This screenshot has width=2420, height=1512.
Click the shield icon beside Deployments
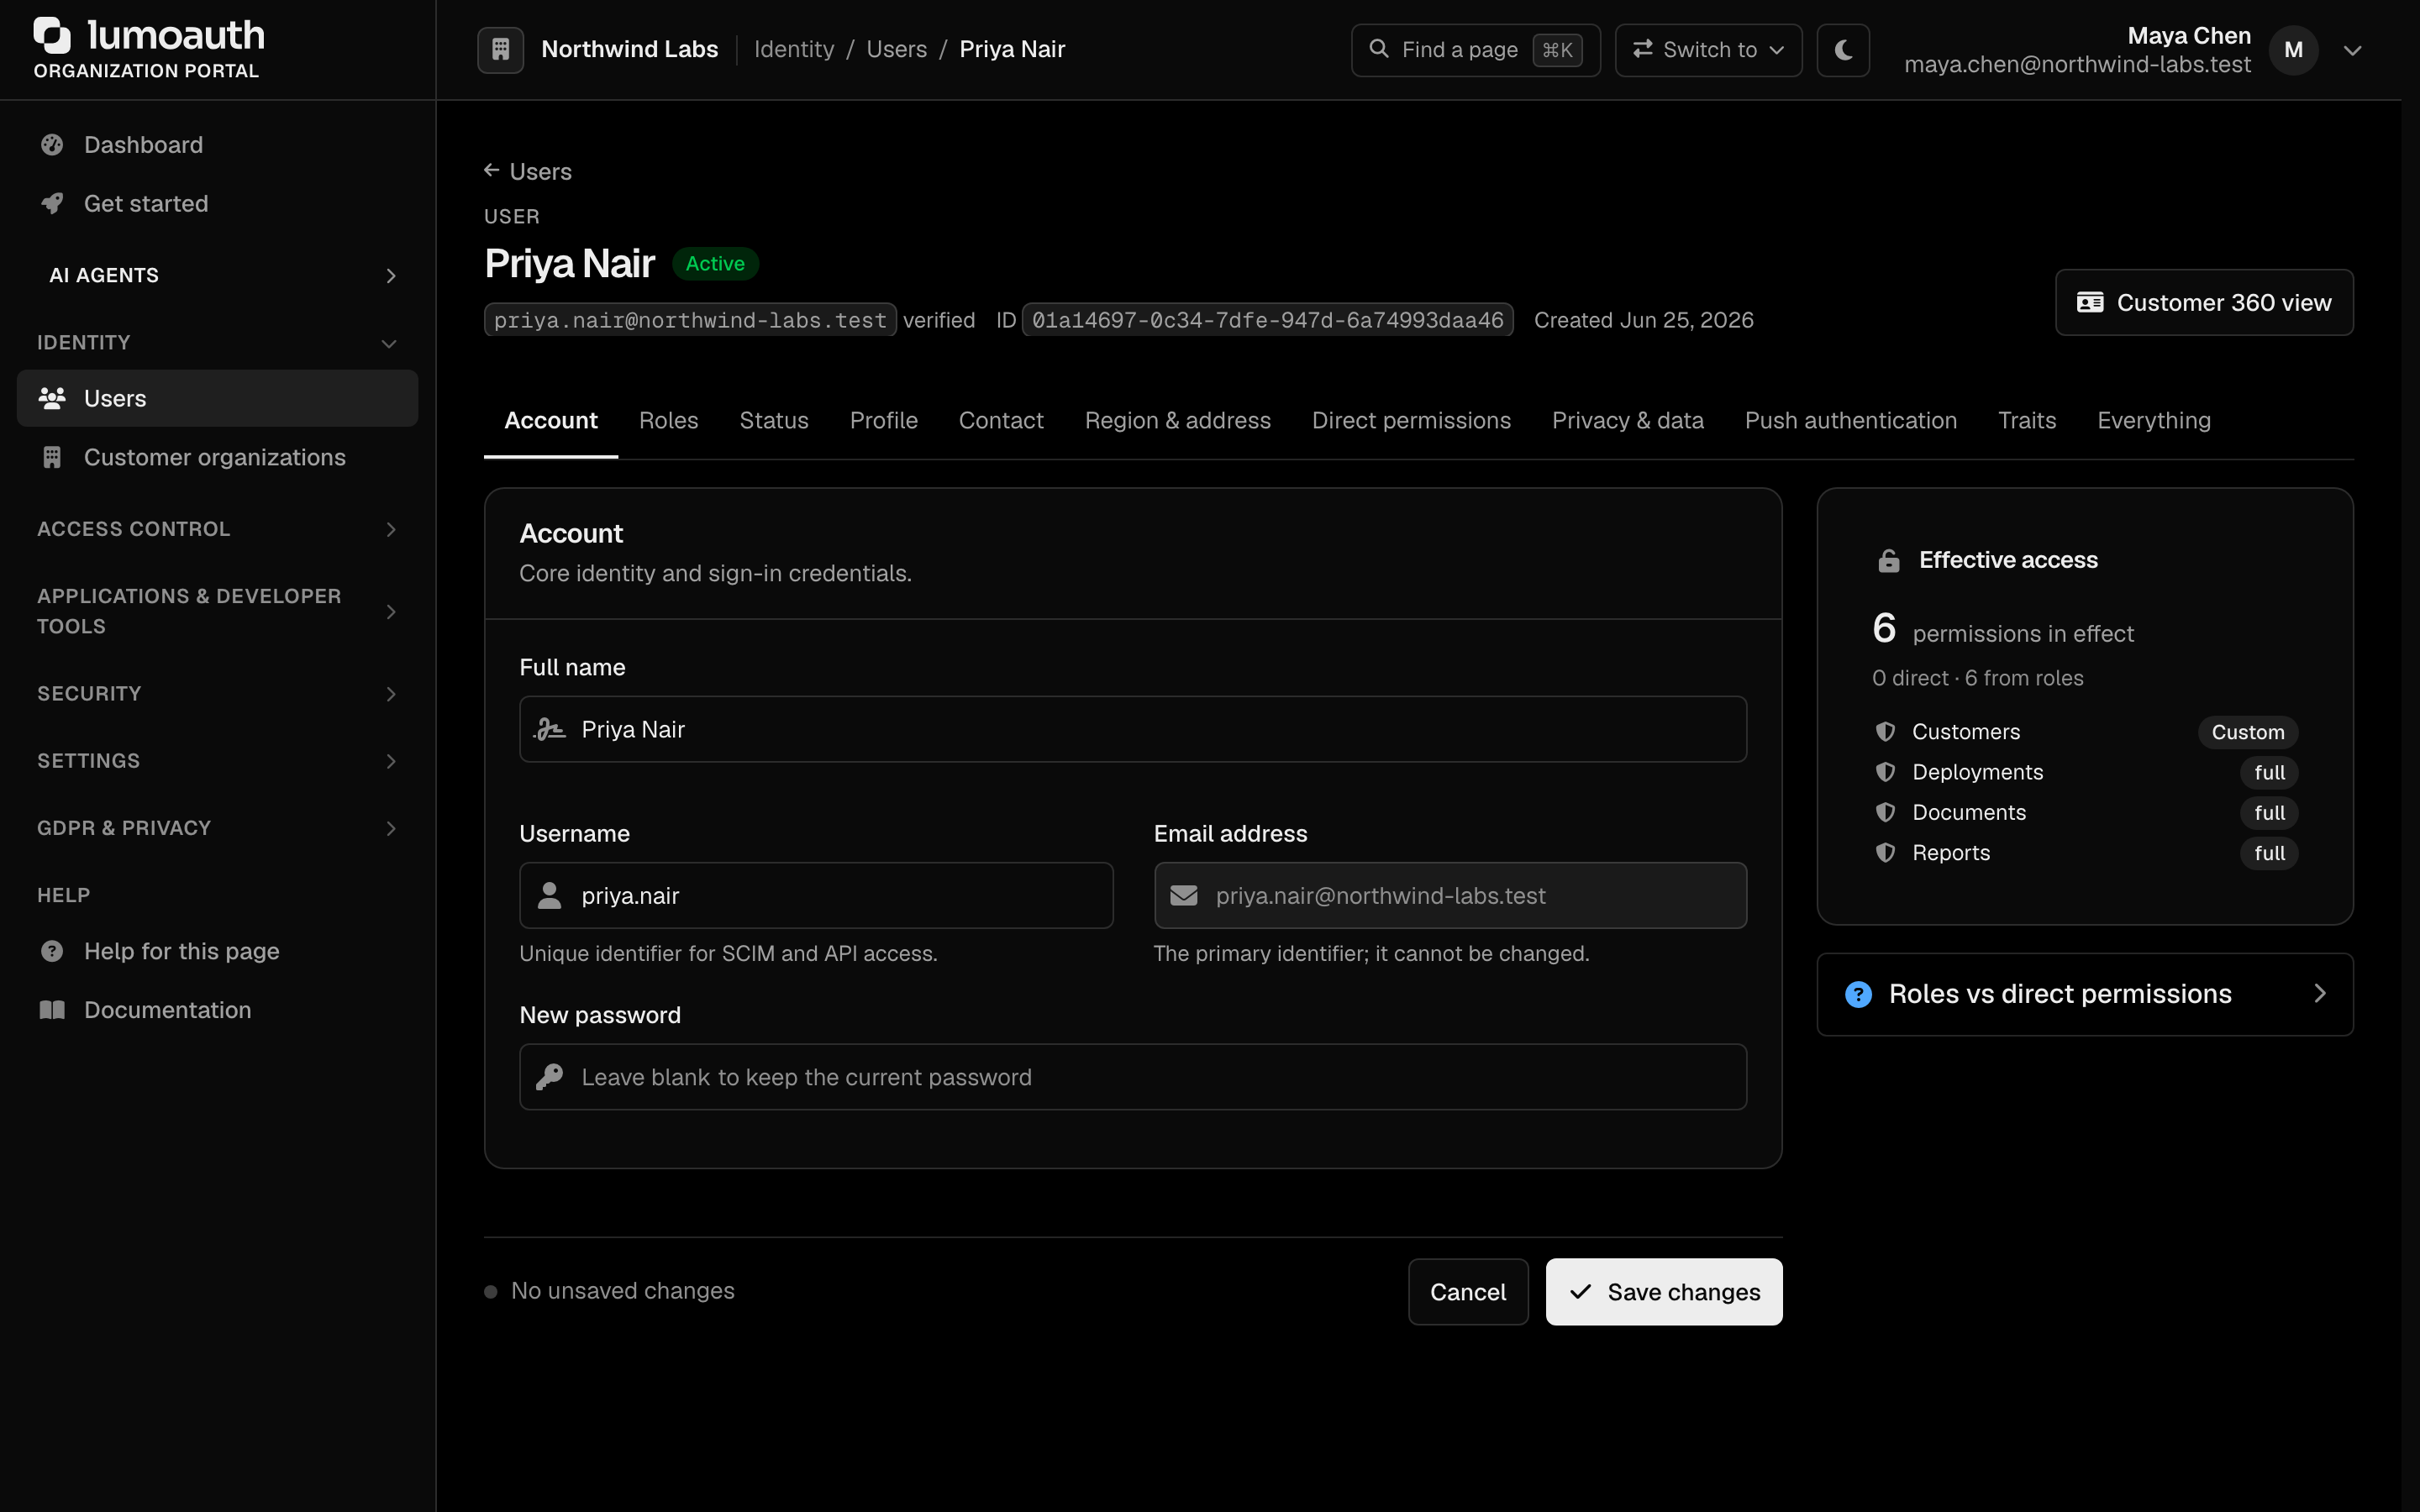(1885, 772)
